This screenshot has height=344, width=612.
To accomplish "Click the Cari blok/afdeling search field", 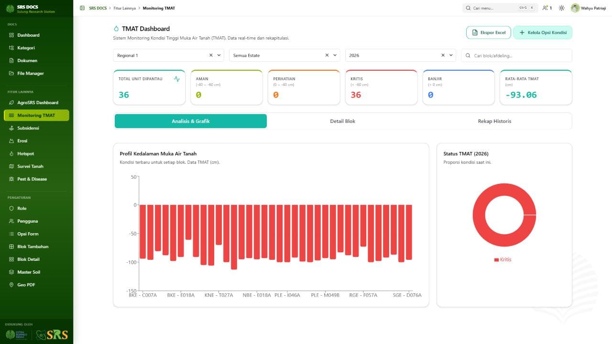I will pyautogui.click(x=516, y=55).
